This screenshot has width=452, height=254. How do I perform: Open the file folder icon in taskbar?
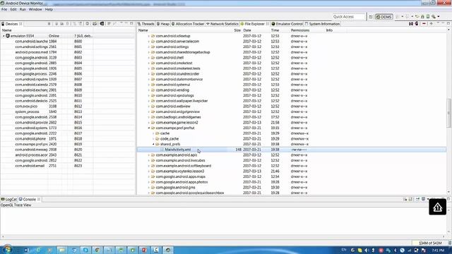click(x=61, y=250)
